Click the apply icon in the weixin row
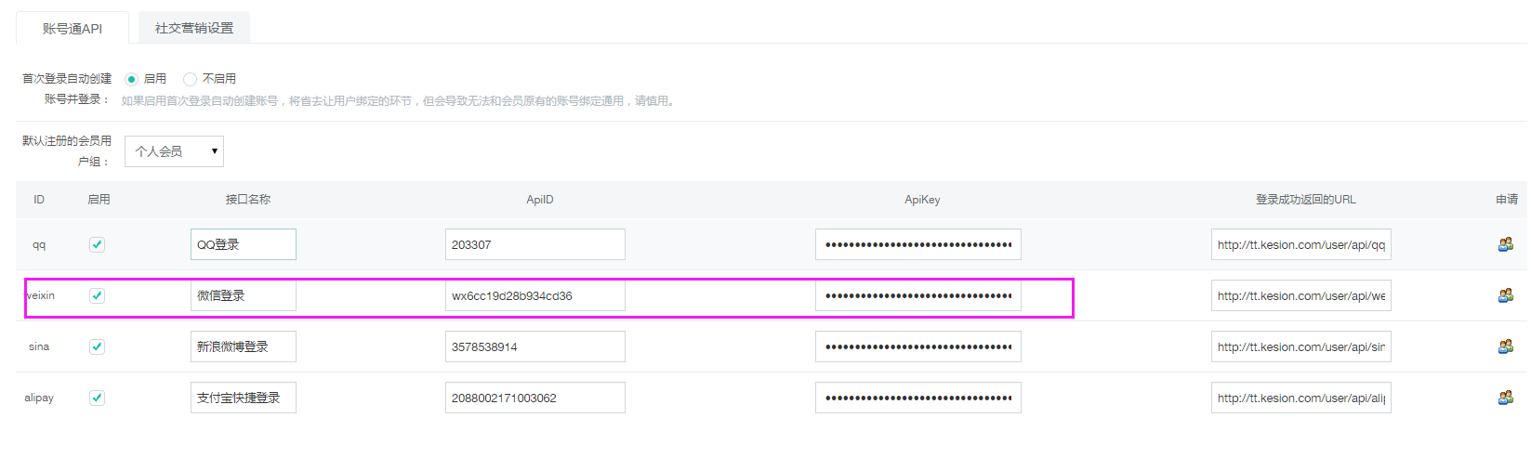The image size is (1531, 457). coord(1505,295)
